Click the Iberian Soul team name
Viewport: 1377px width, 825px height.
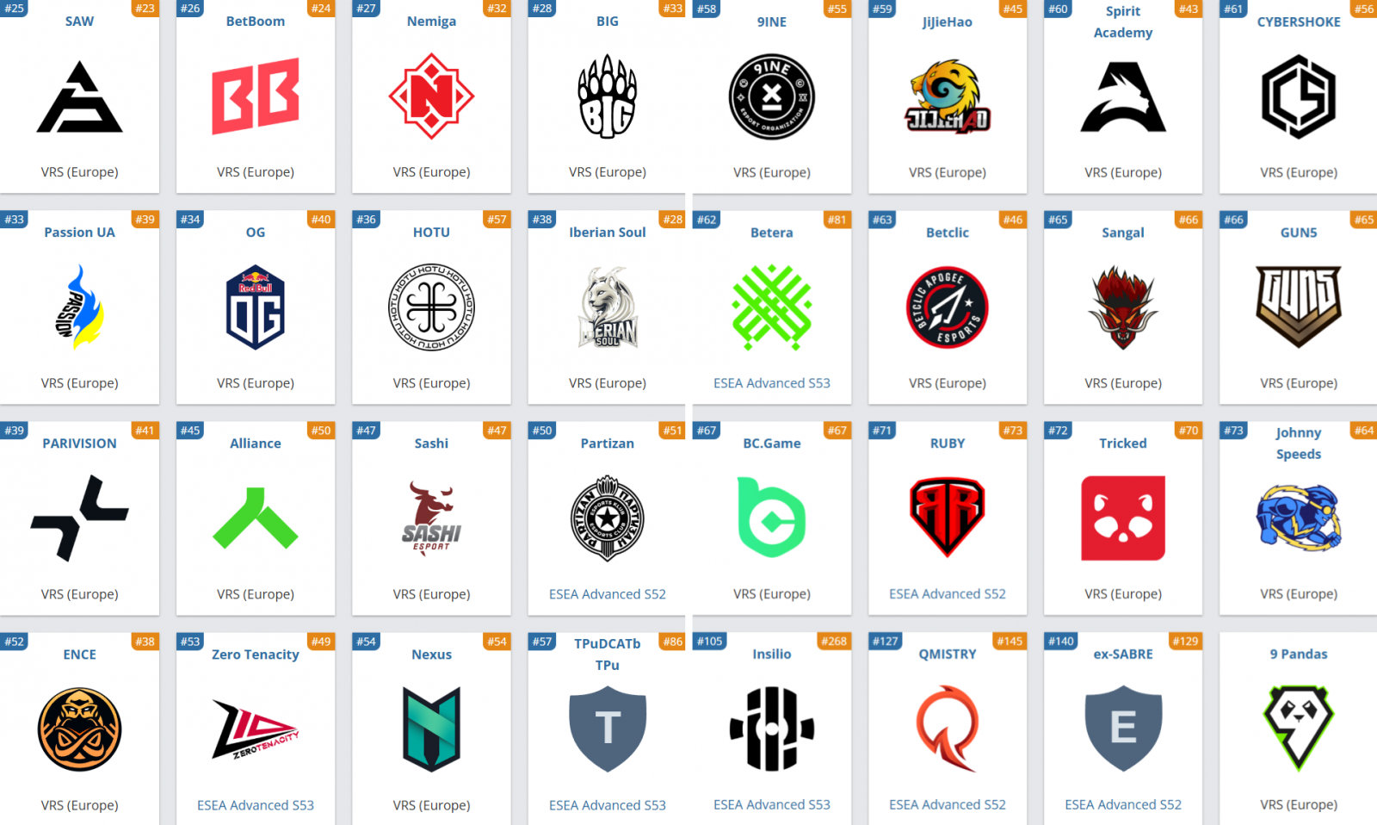coord(608,233)
